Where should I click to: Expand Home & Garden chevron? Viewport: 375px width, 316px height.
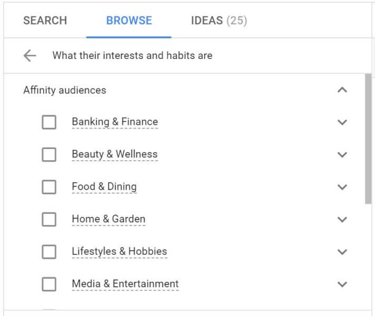tap(342, 219)
